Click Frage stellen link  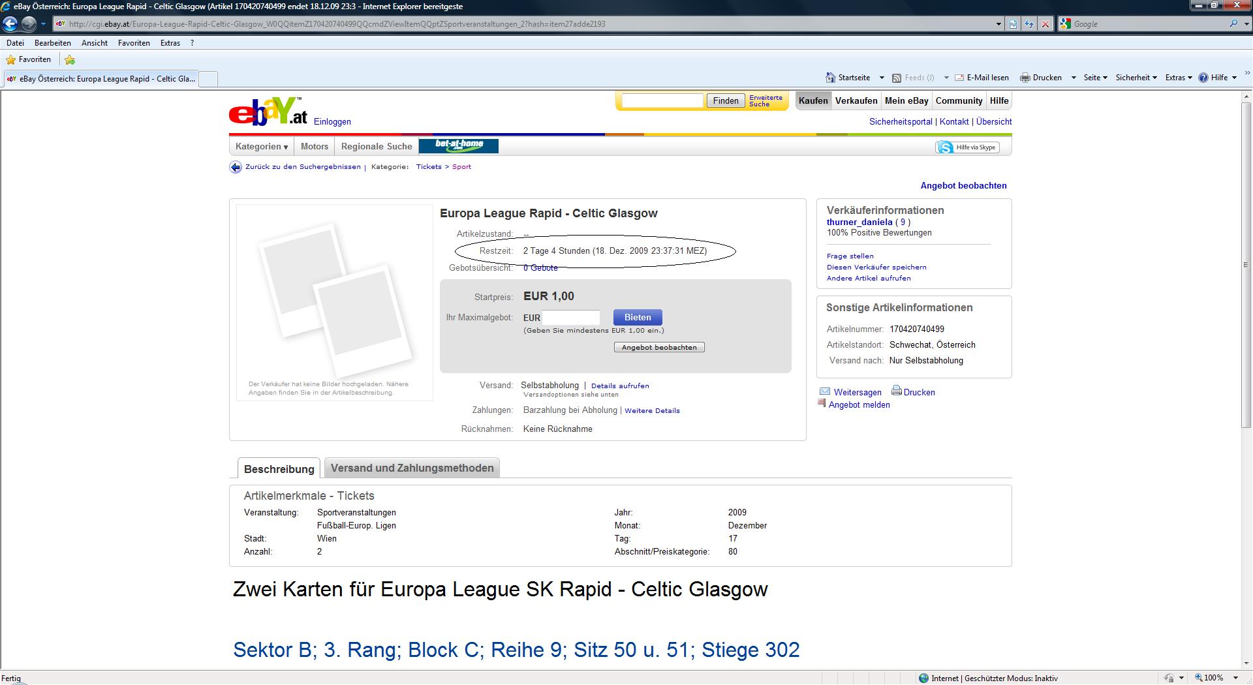point(850,256)
